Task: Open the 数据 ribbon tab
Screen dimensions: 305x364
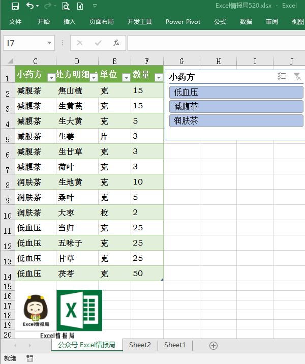Action: click(246, 22)
